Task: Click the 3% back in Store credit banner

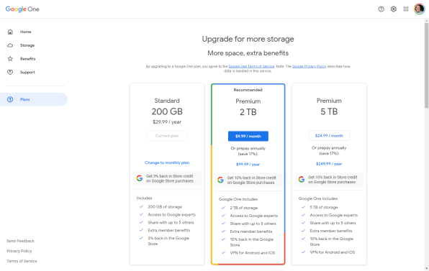Action: 167,178
